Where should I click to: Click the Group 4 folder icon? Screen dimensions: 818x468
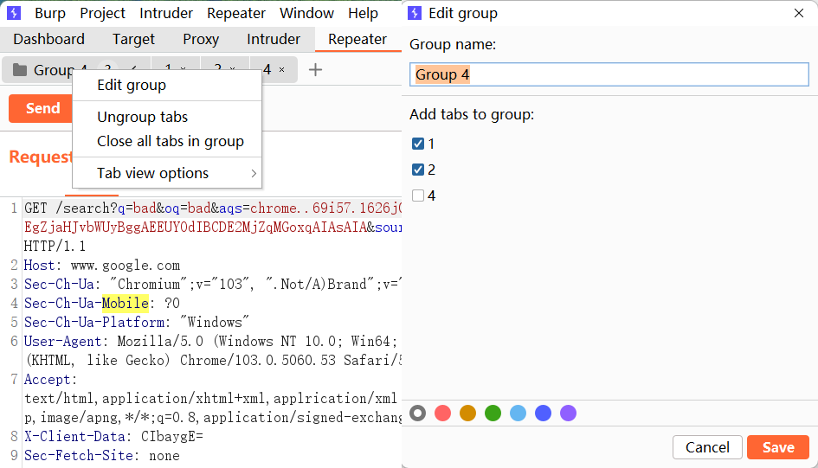point(20,70)
